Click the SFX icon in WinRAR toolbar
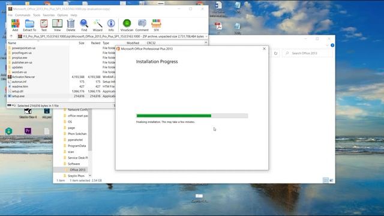Image resolution: width=384 pixels, height=216 pixels. [156, 25]
